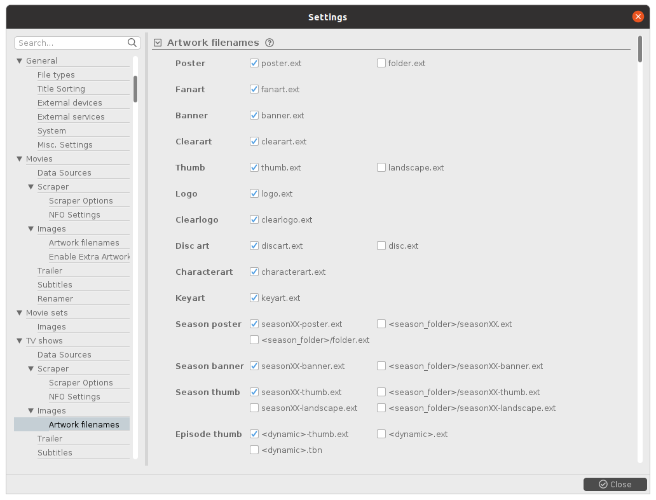
Task: Click the help icon beside Artwork filenames
Action: pos(270,43)
